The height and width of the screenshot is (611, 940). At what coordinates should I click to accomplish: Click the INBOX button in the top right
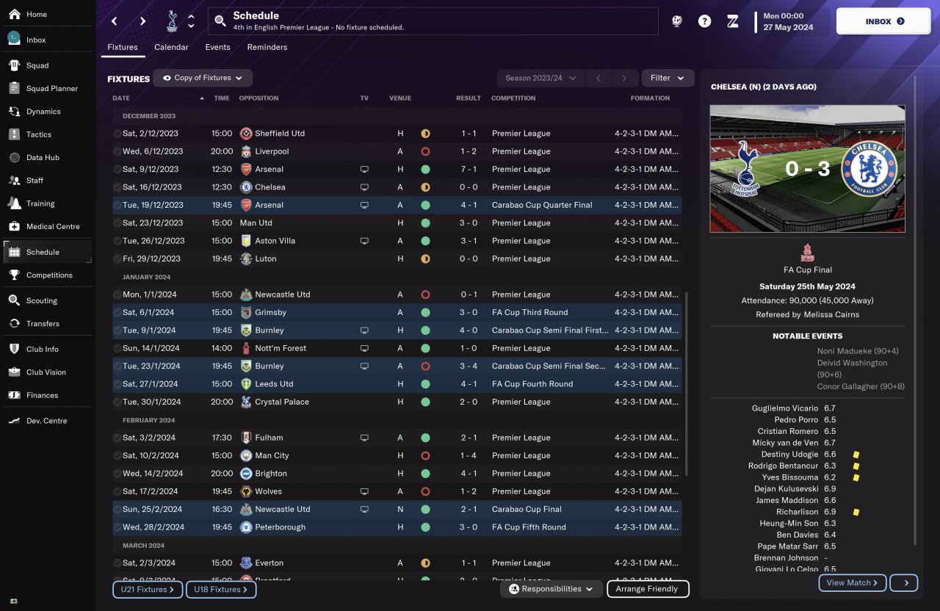884,21
